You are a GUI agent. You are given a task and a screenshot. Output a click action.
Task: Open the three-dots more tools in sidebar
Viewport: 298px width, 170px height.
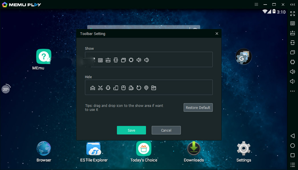click(293, 91)
